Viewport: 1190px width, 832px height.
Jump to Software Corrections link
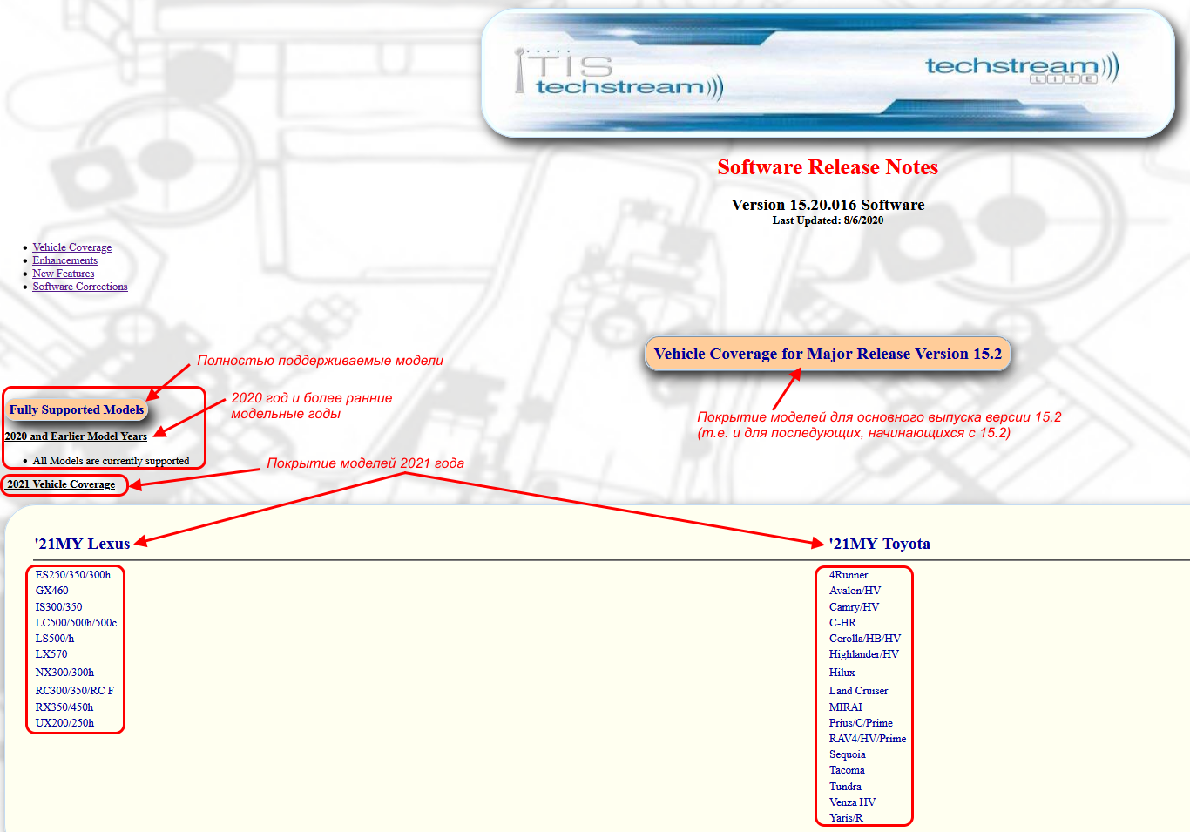coord(80,287)
